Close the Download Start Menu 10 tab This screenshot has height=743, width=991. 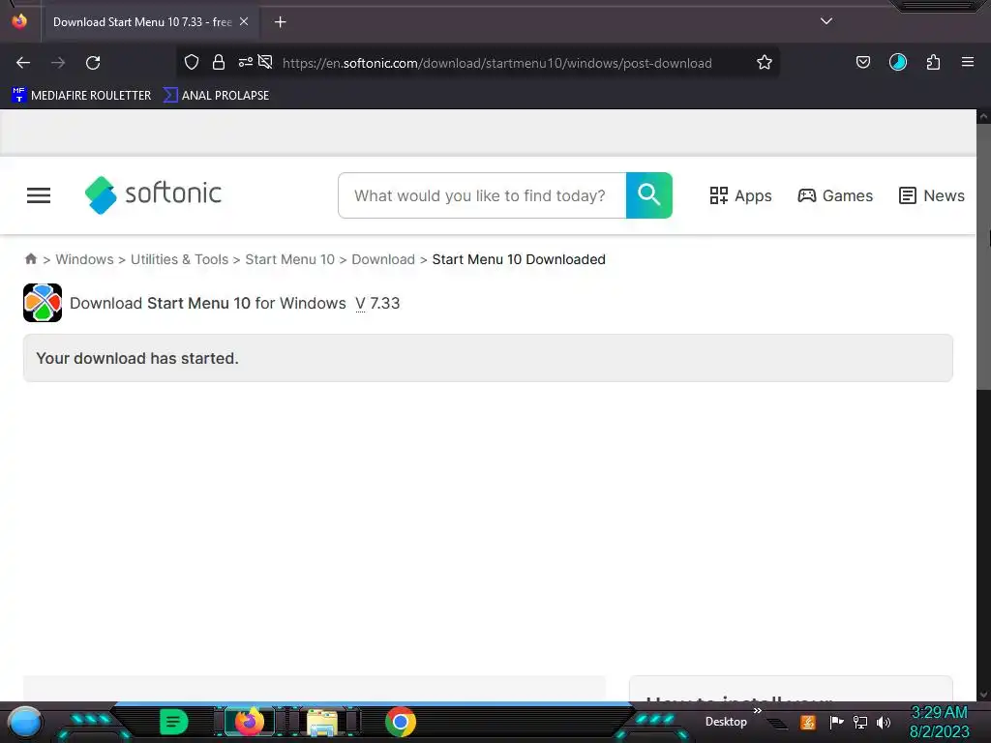point(244,21)
